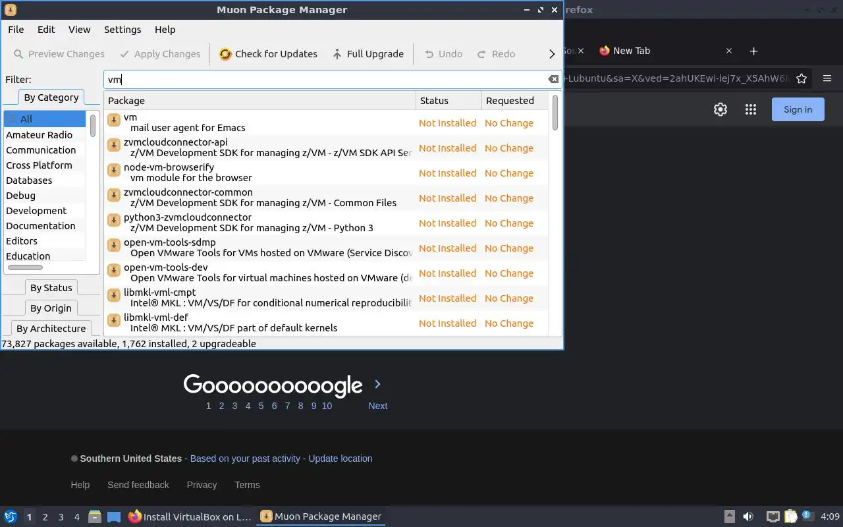Click the package icon of zvmcloudconnector-common
843x527 pixels.
point(114,195)
